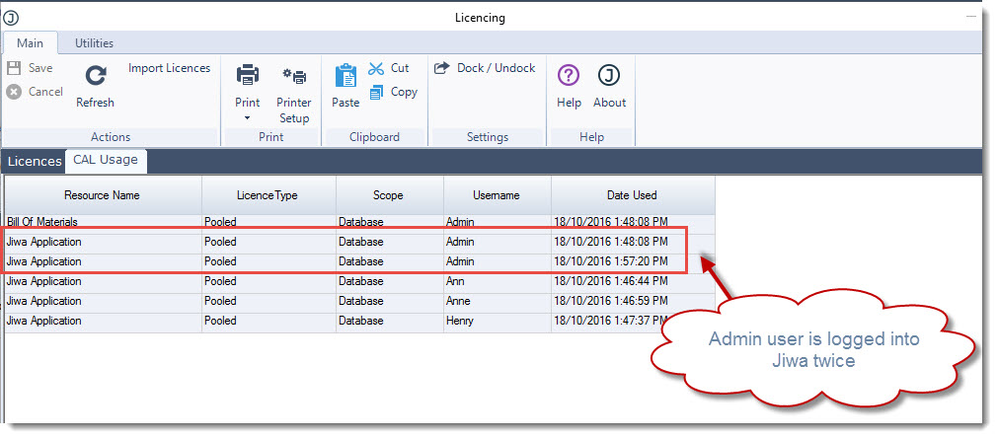Open the Utilities ribbon tab
This screenshot has width=997, height=438.
[x=94, y=43]
